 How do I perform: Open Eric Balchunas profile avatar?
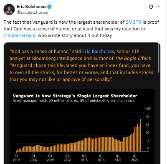(9, 9)
